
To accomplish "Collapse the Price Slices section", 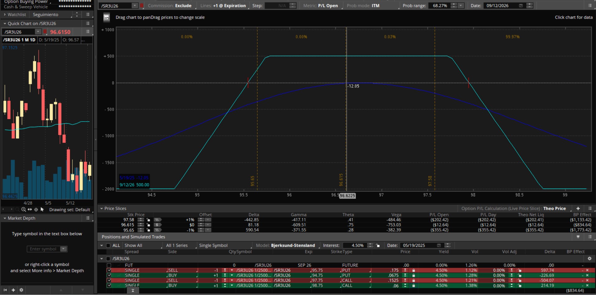I will coord(101,209).
